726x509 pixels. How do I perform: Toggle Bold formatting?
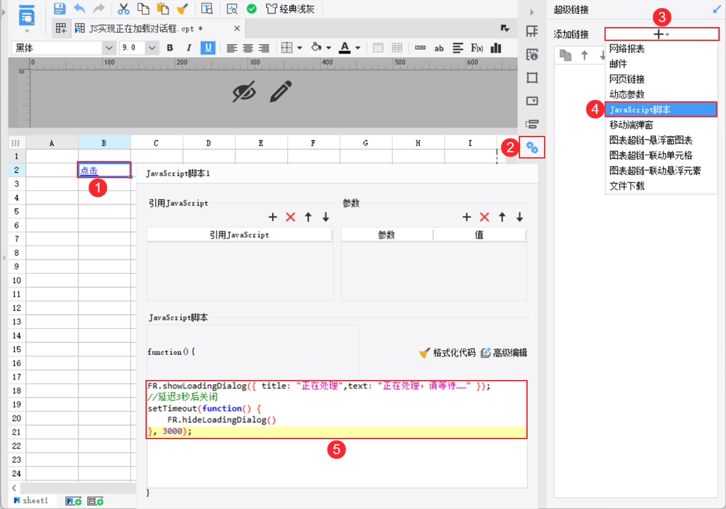[170, 48]
